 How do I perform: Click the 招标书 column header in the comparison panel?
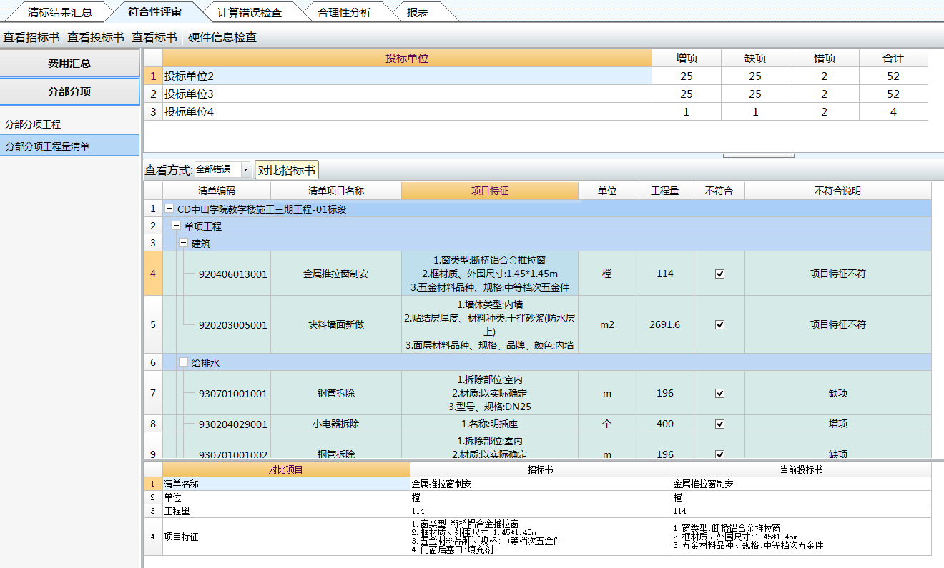tap(541, 469)
